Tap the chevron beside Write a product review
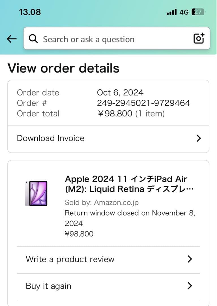 190,259
